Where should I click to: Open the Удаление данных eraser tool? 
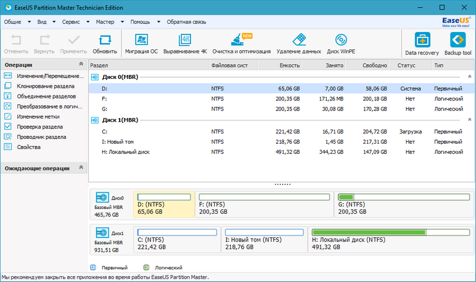click(x=299, y=39)
